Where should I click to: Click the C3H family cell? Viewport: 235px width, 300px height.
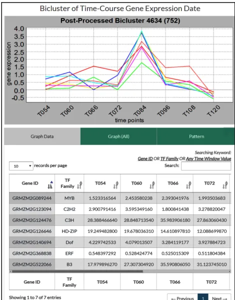point(69,220)
